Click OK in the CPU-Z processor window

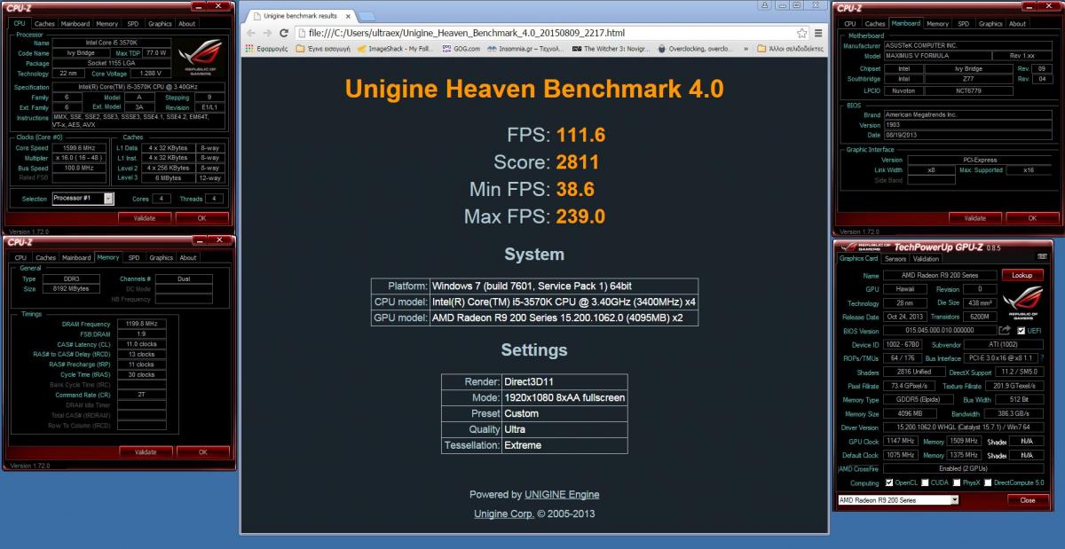click(201, 217)
